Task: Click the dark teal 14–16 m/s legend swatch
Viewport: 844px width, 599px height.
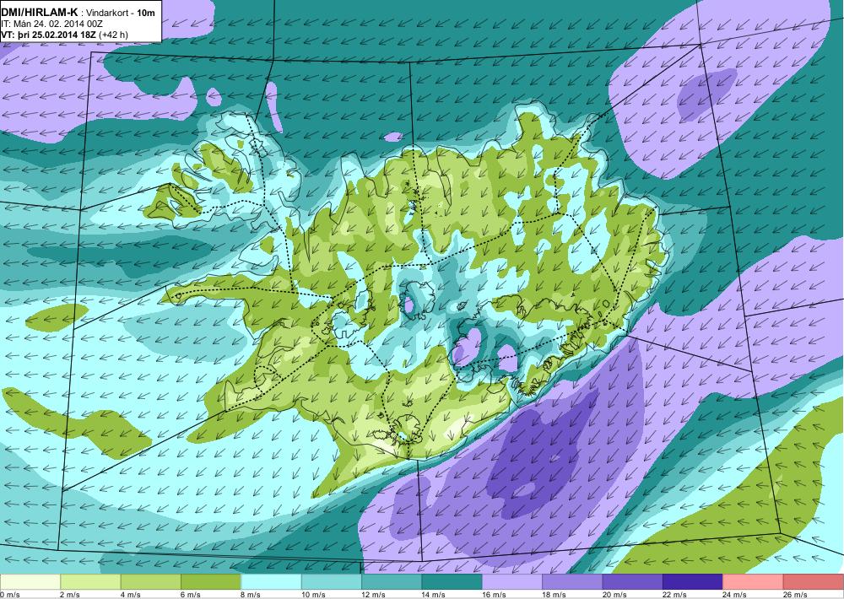Action: tap(452, 582)
